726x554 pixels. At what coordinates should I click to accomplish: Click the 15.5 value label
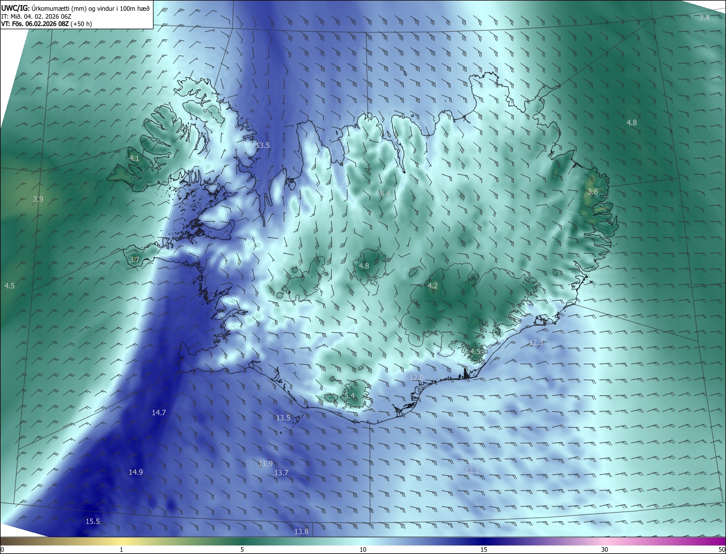pyautogui.click(x=92, y=521)
